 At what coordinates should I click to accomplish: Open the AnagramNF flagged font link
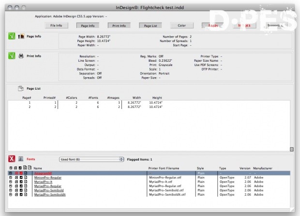click(43, 173)
